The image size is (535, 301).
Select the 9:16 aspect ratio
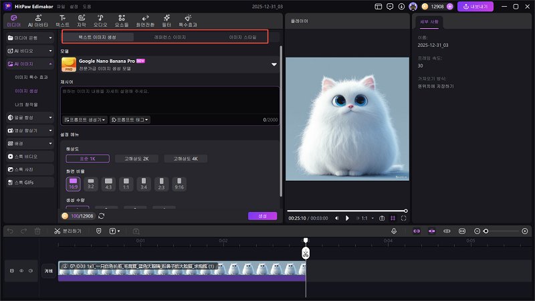tap(179, 184)
